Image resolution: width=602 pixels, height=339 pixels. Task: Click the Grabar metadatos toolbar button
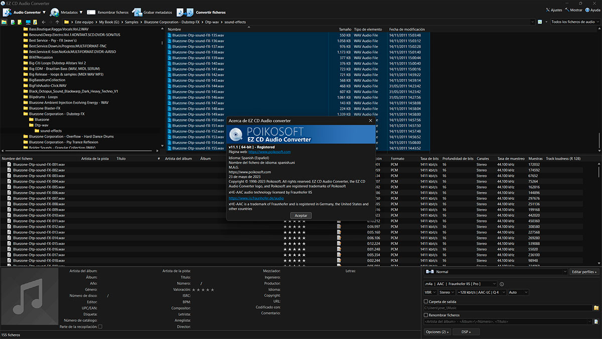click(152, 12)
